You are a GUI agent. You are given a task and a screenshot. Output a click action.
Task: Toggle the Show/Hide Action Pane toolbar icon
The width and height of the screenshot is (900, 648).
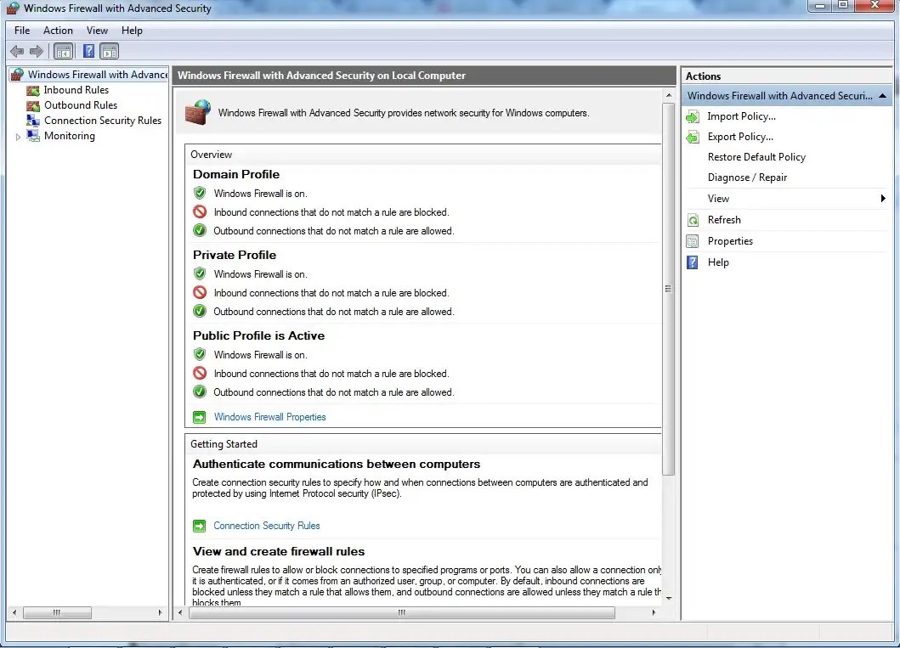coord(109,51)
